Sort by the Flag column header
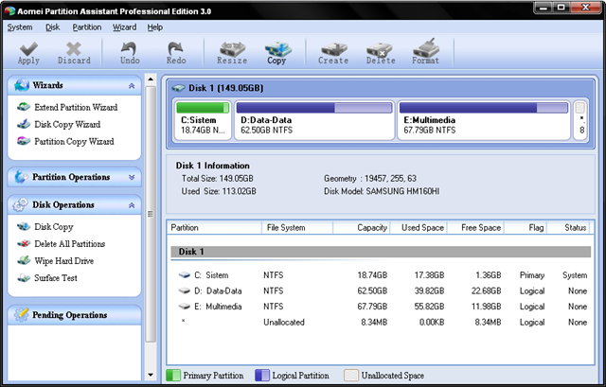 point(526,227)
